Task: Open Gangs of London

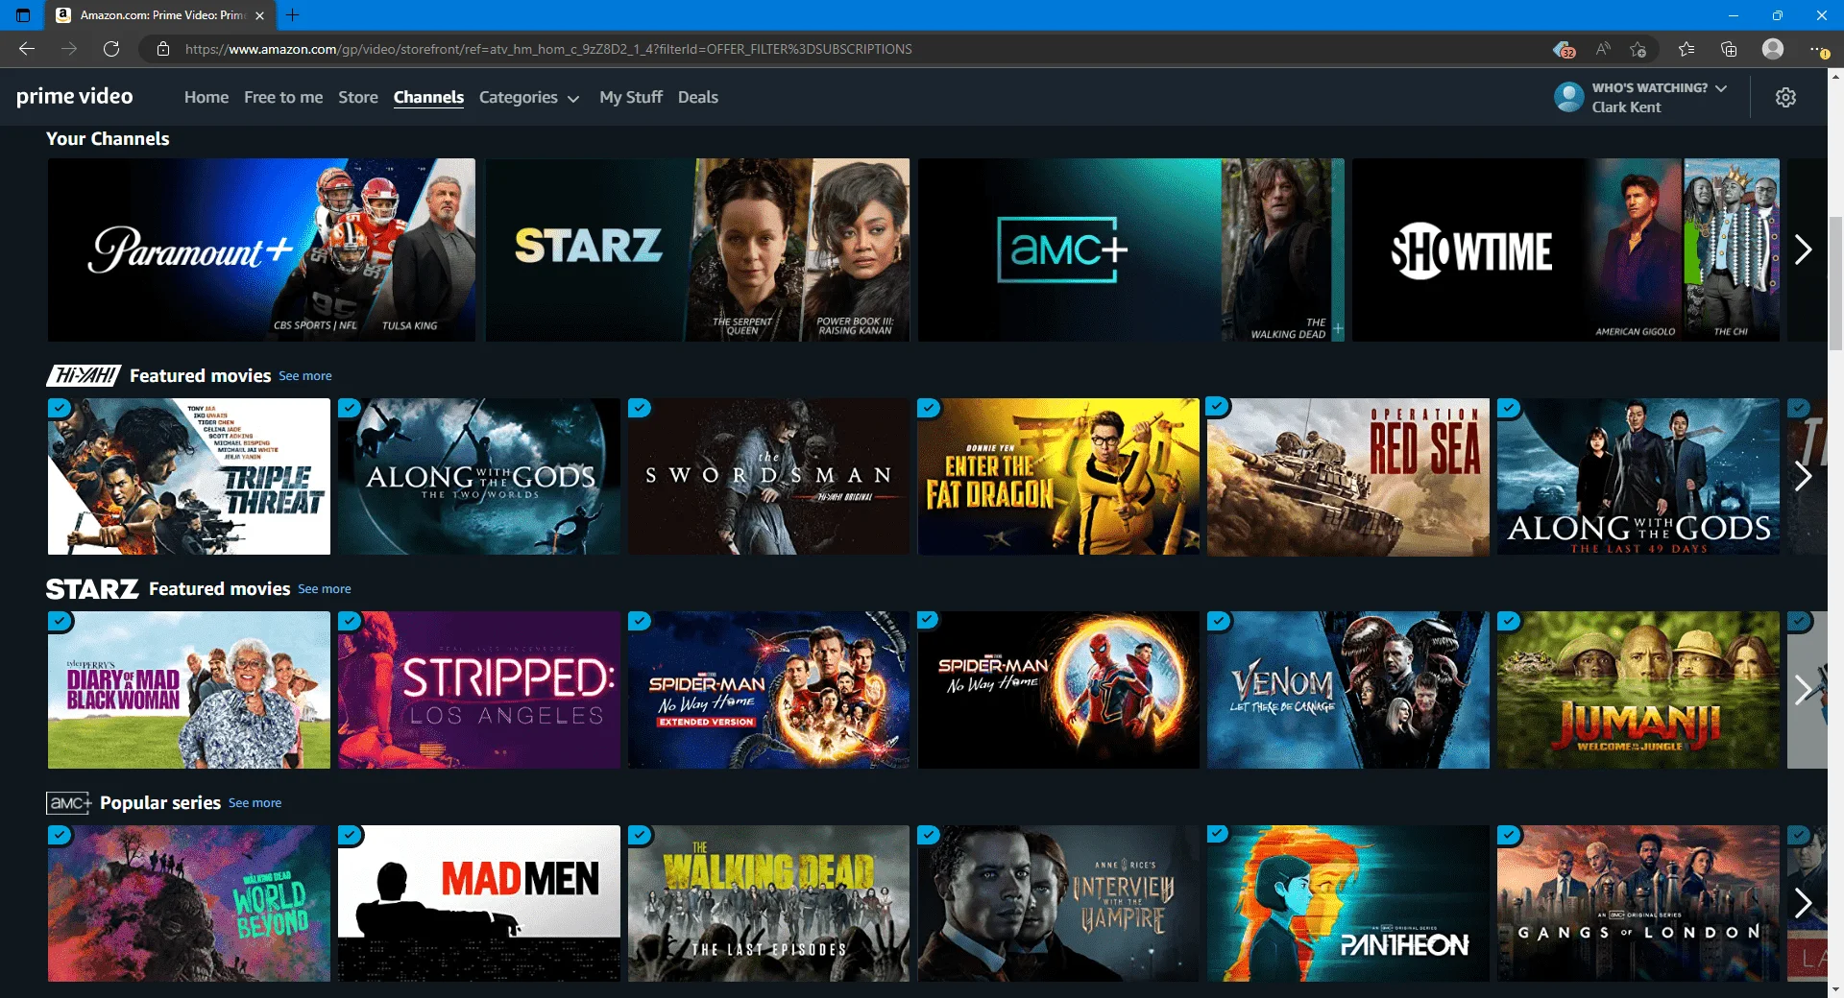Action: point(1638,903)
